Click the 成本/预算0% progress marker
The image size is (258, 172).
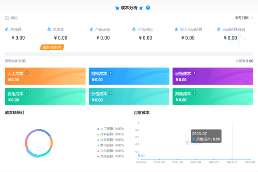(51, 48)
